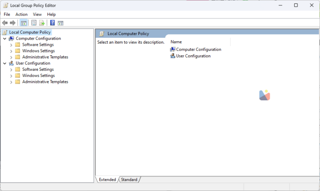Click the Back arrow in the toolbar
320x191 pixels.
[x=5, y=23]
